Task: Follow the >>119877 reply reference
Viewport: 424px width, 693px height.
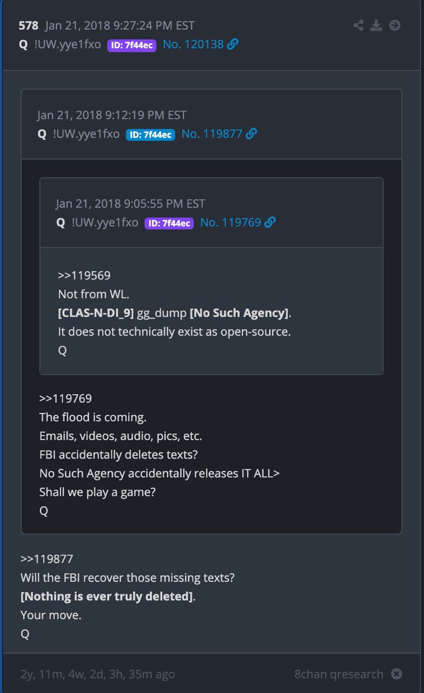Action: pos(47,559)
